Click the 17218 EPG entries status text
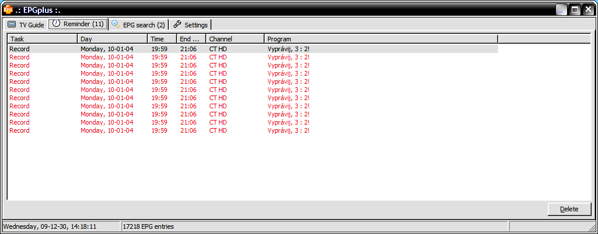 tap(148, 227)
